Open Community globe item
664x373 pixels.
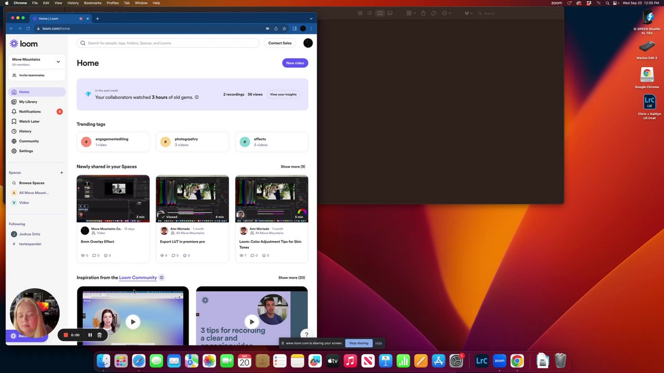36,141
